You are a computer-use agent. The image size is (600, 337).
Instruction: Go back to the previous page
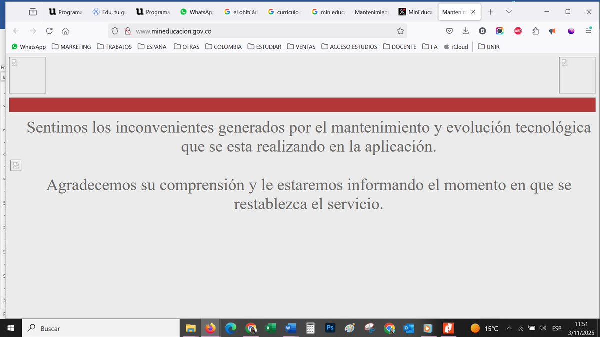click(16, 31)
